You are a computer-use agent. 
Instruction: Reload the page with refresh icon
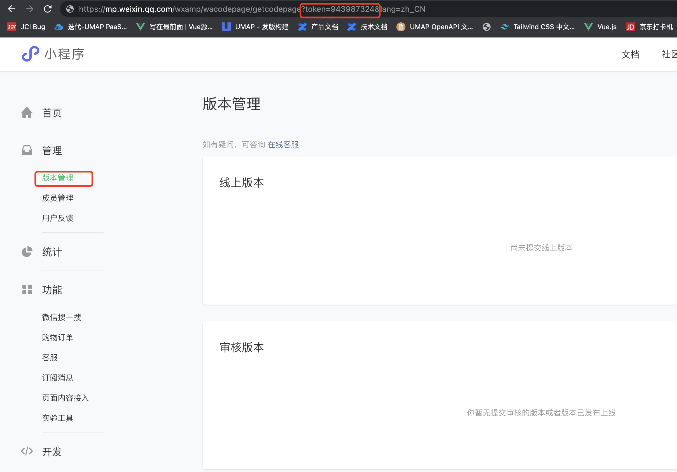pyautogui.click(x=48, y=9)
